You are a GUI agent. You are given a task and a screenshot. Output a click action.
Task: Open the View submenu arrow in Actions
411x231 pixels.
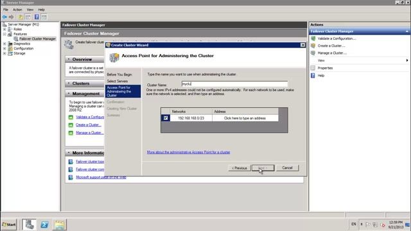pos(407,60)
